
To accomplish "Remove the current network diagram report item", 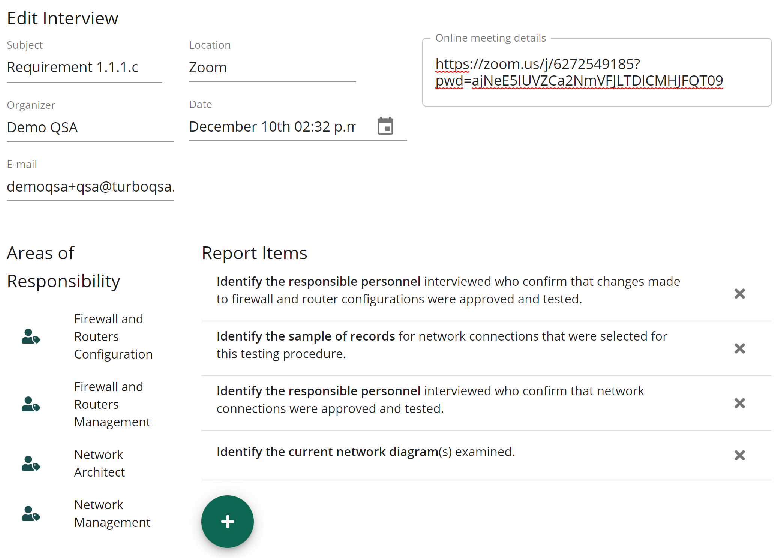I will point(739,455).
